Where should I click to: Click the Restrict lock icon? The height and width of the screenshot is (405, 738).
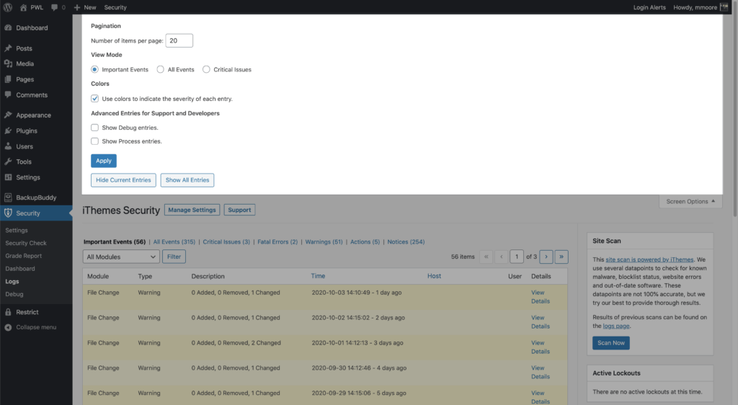8,312
